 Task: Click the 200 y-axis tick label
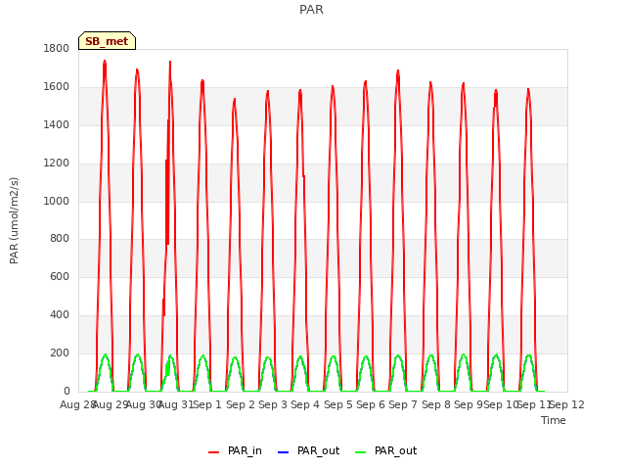[60, 352]
